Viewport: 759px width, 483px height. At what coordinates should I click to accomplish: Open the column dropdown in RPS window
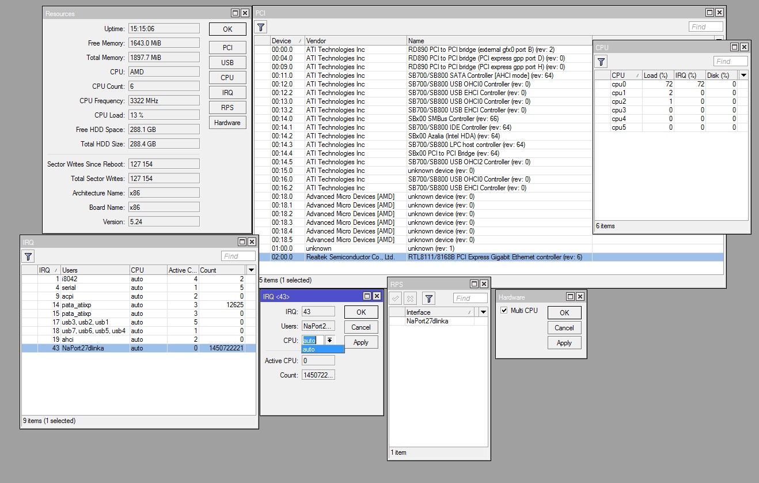point(483,312)
